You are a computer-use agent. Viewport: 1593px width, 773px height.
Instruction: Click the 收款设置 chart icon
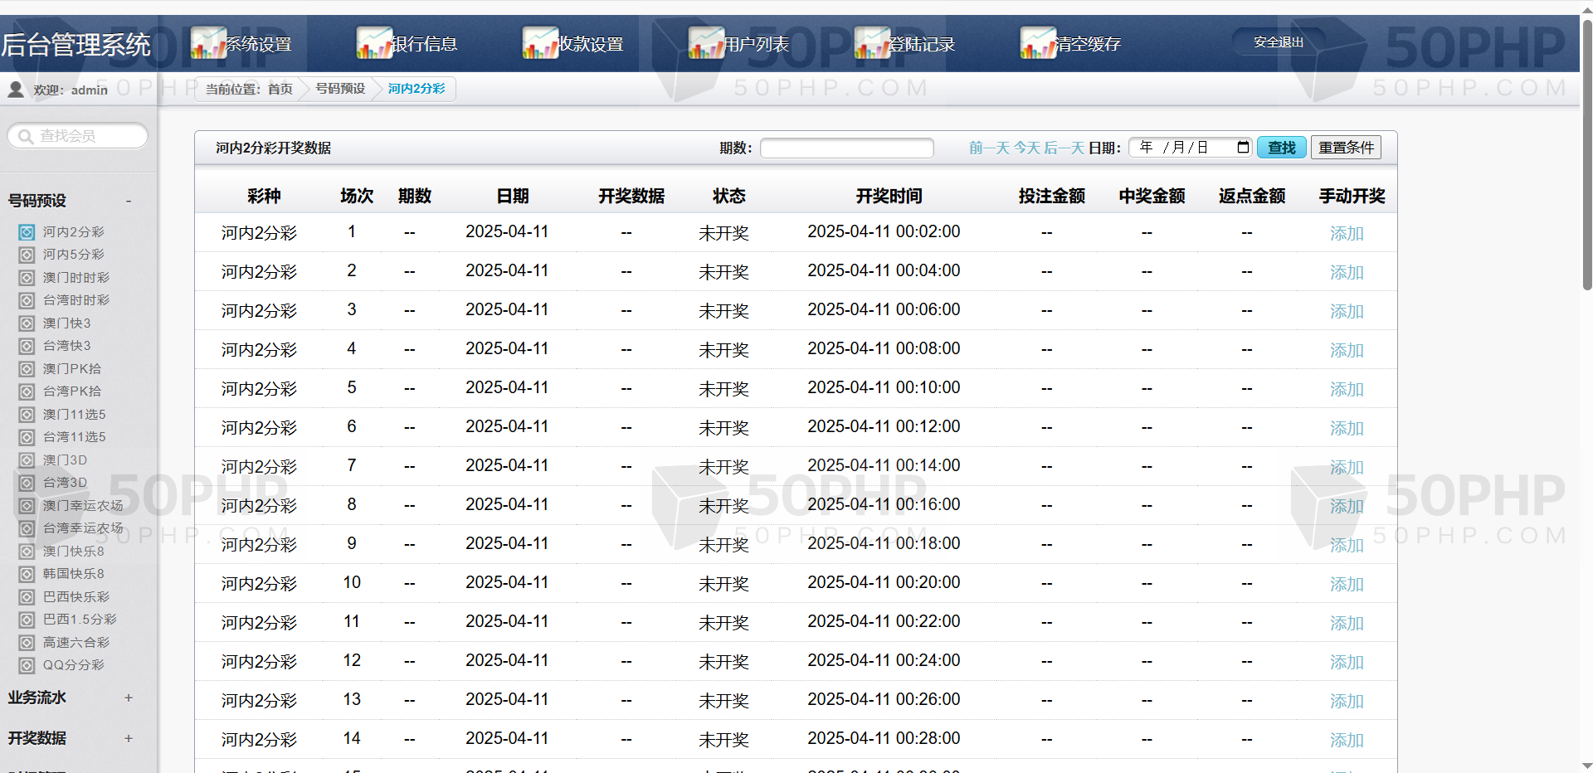tap(540, 43)
